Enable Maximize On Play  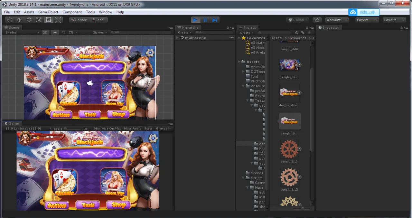(108, 128)
